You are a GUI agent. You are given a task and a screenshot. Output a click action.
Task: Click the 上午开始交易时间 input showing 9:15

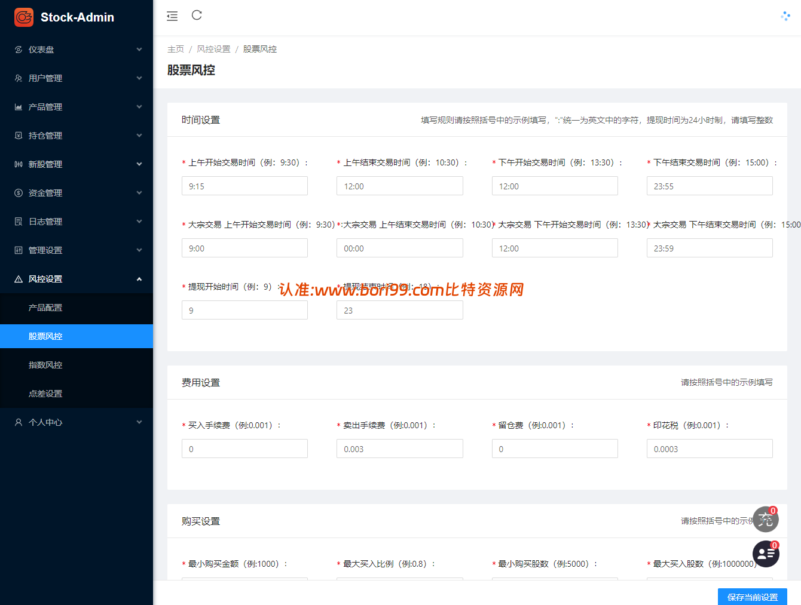tap(244, 186)
